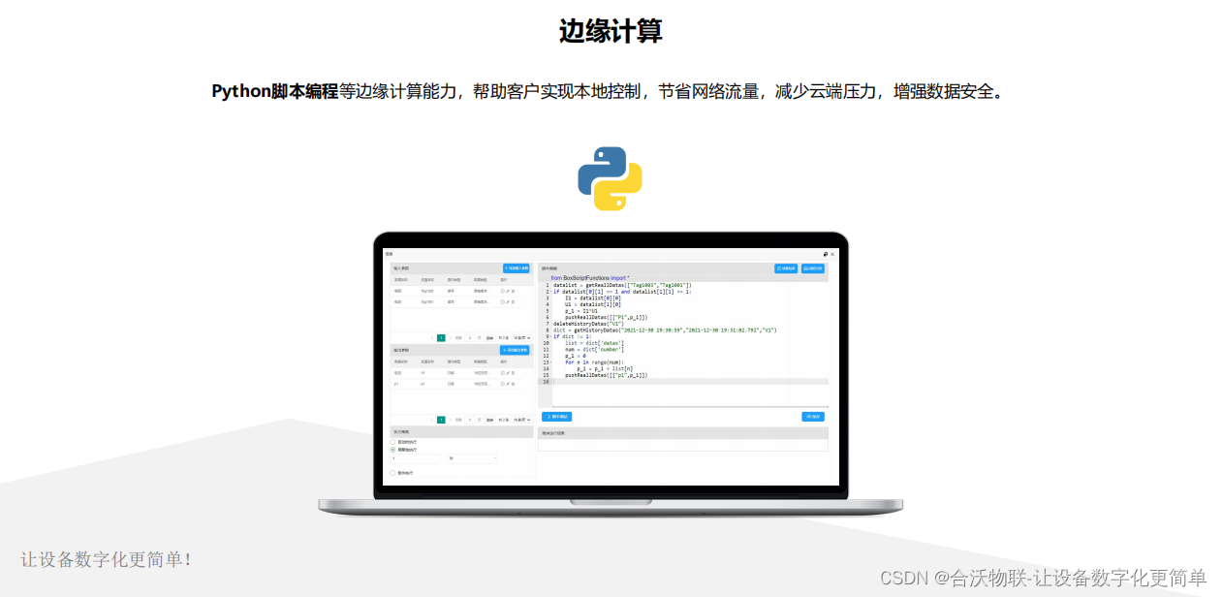This screenshot has height=597, width=1222.
Task: Go to previous page in the output table pagination
Action: 432,420
